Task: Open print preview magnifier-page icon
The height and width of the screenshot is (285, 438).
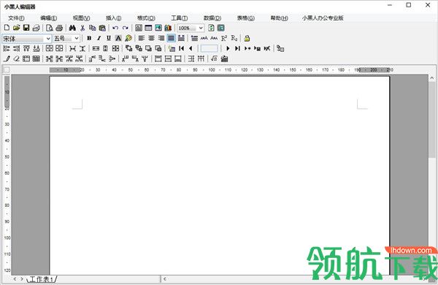Action: pyautogui.click(x=50, y=28)
